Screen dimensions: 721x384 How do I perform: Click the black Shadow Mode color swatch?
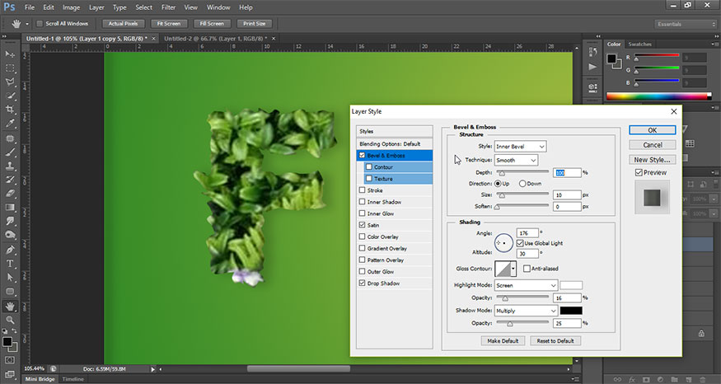pos(571,310)
